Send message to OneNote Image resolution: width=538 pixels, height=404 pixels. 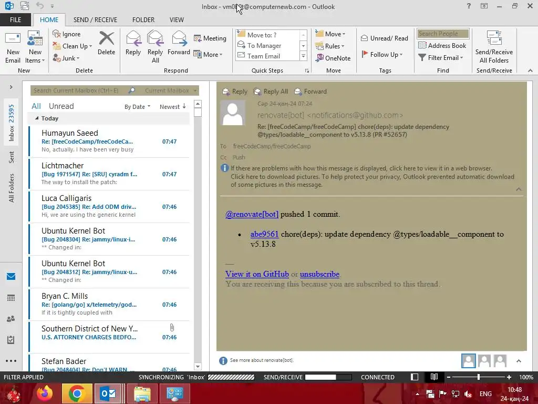(x=333, y=58)
